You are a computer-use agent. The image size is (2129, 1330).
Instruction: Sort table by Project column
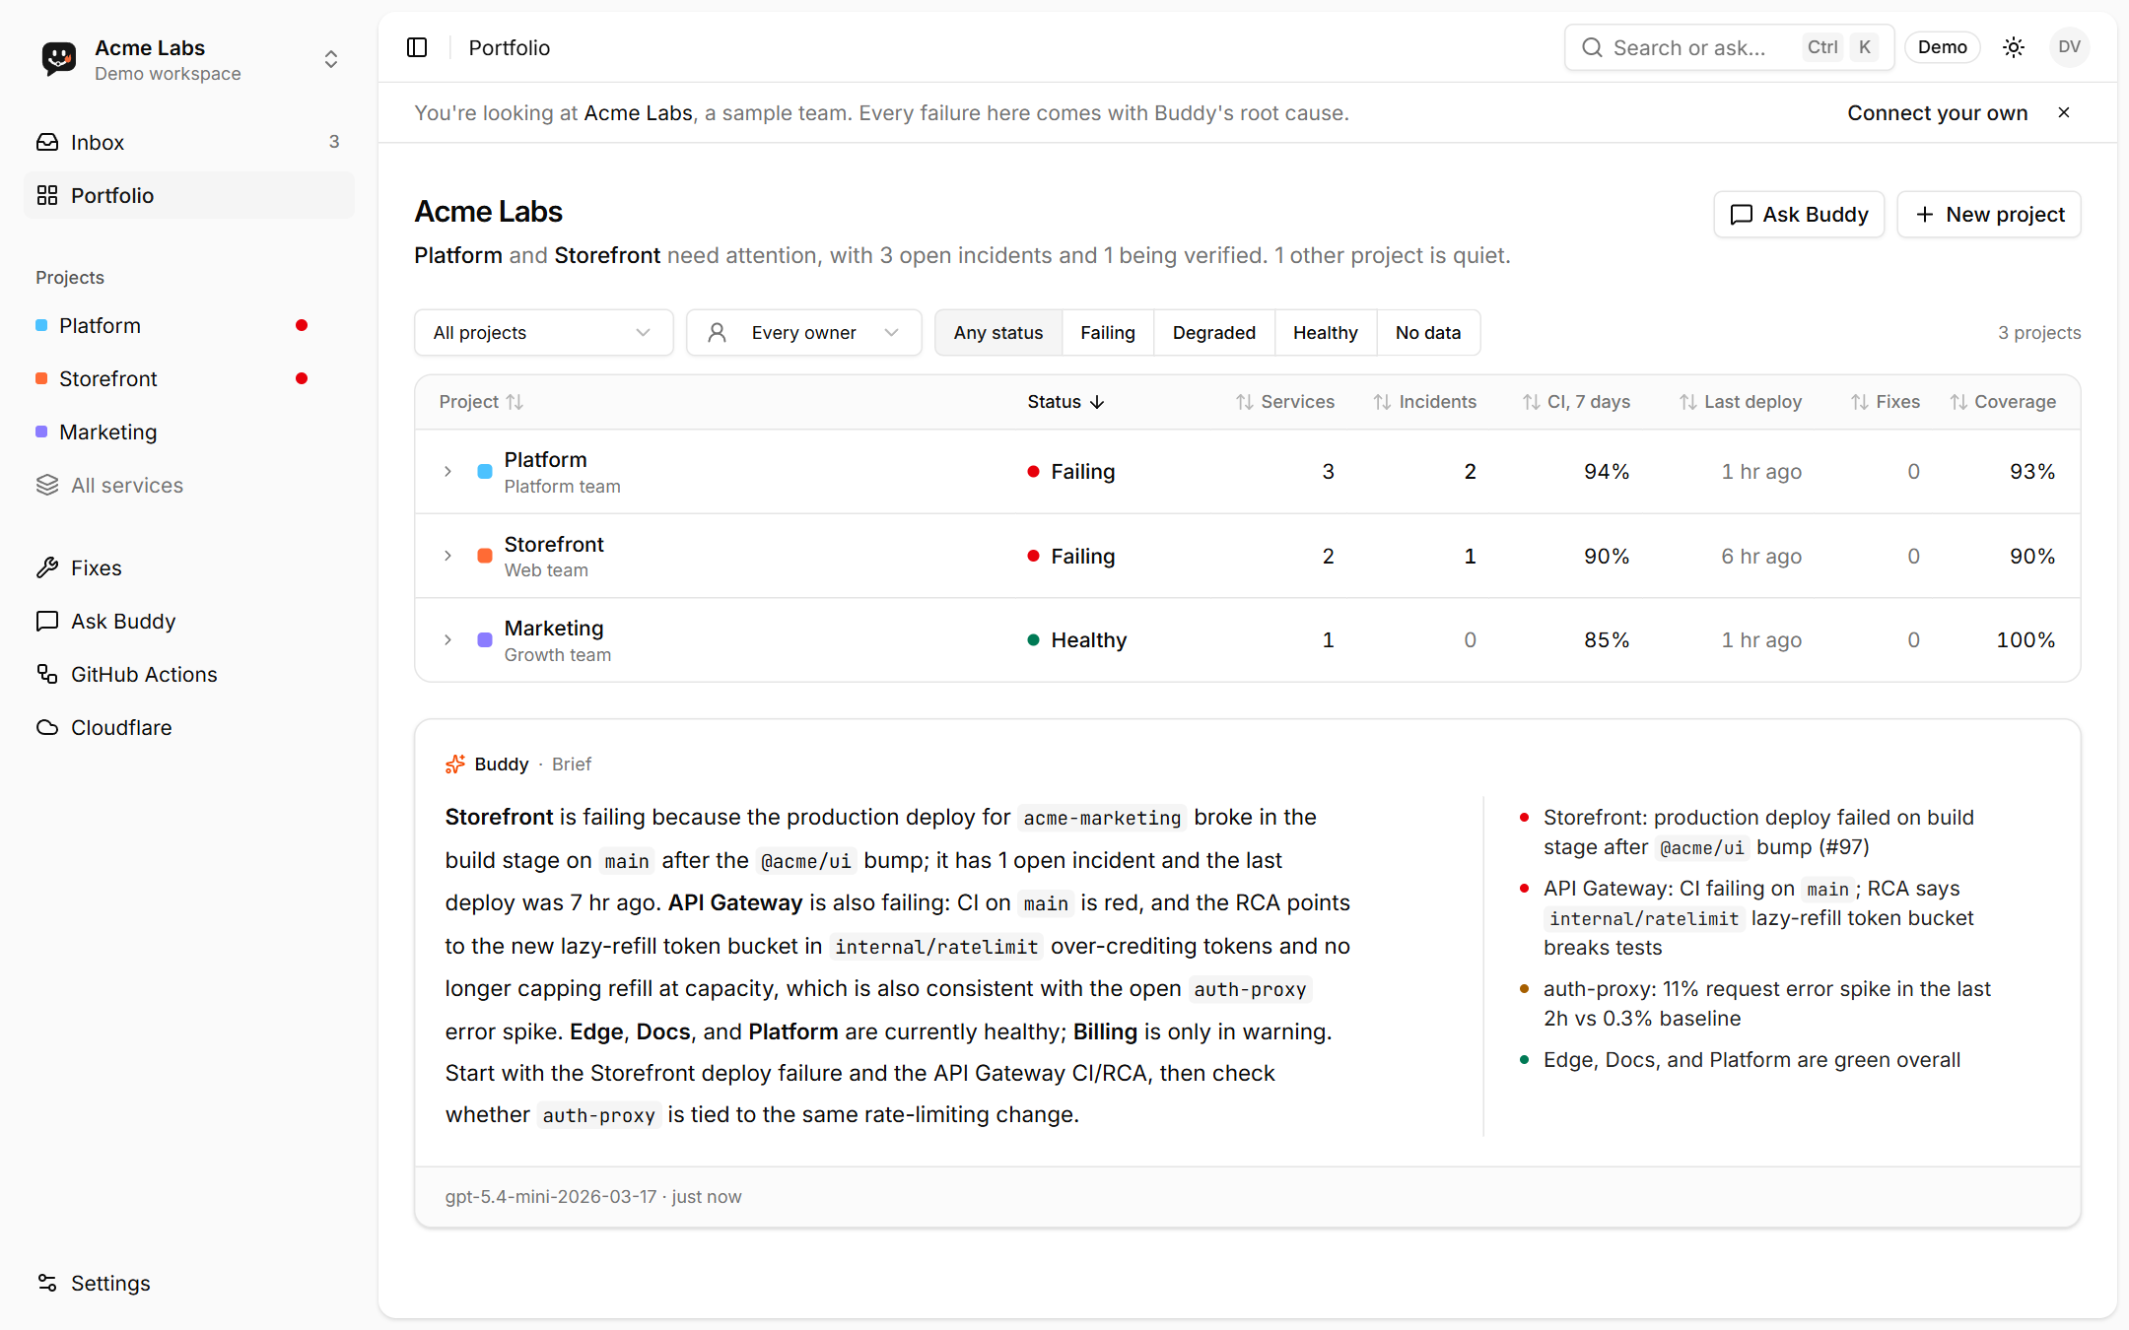tap(481, 402)
